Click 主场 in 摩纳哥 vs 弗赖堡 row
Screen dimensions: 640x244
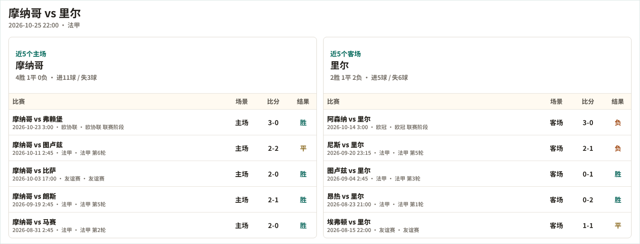pyautogui.click(x=242, y=122)
